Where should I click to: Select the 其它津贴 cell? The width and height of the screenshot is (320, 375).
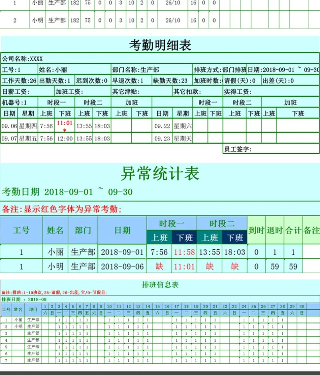coord(142,91)
